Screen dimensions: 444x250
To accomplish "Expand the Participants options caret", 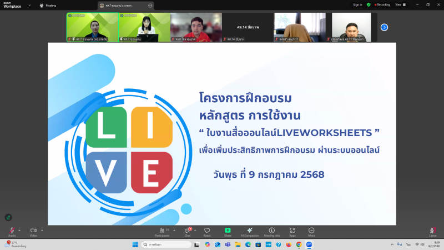I will coord(174,230).
